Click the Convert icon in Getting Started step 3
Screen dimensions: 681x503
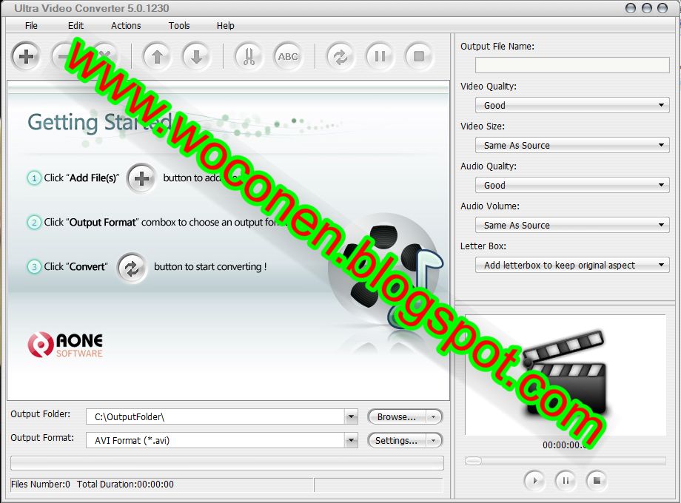coord(132,268)
